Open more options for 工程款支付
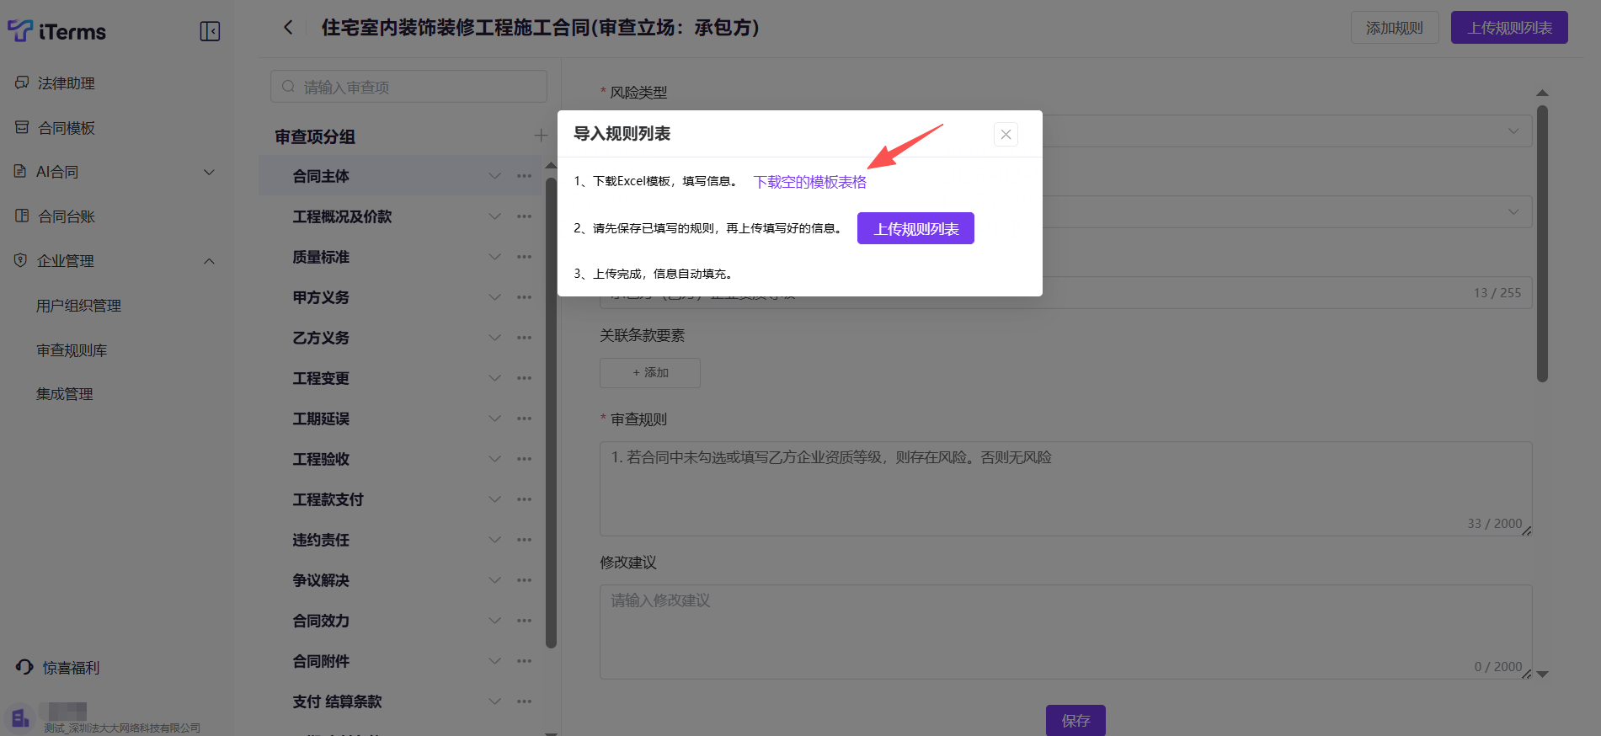Image resolution: width=1601 pixels, height=736 pixels. click(x=525, y=499)
